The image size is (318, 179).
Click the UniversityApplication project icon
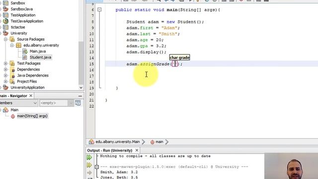tap(6, 88)
